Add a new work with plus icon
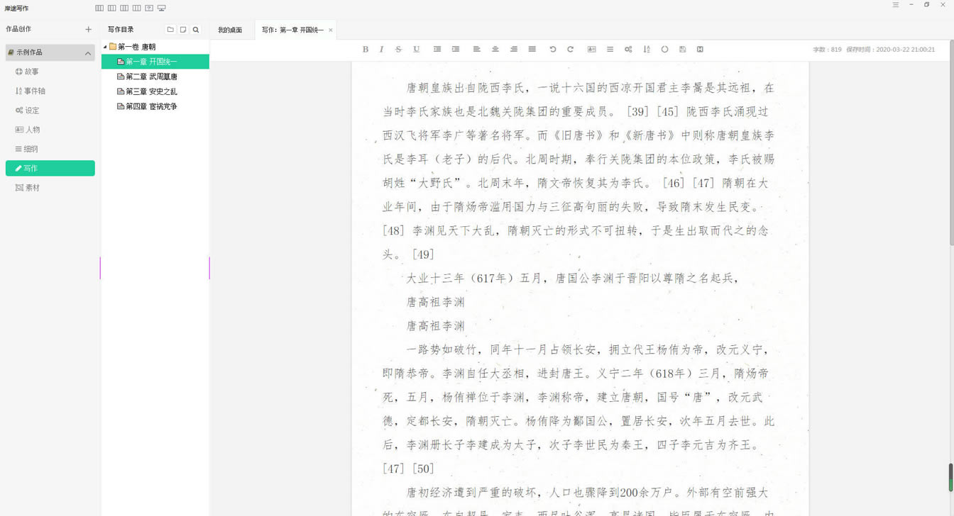954x516 pixels. coord(88,30)
